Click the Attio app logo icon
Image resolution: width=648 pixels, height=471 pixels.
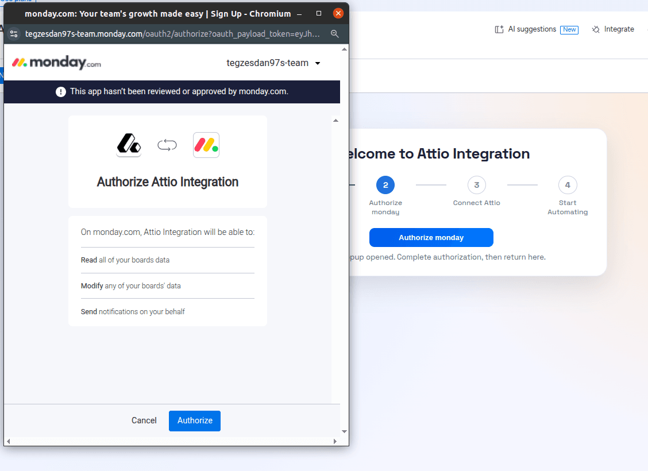[x=129, y=145]
